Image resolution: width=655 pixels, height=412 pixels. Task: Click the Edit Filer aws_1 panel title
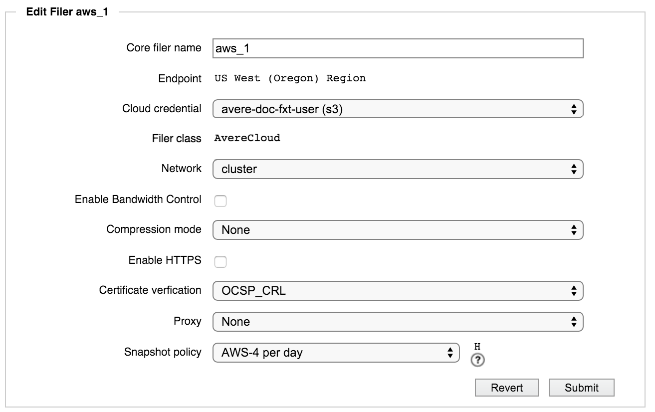tap(67, 12)
